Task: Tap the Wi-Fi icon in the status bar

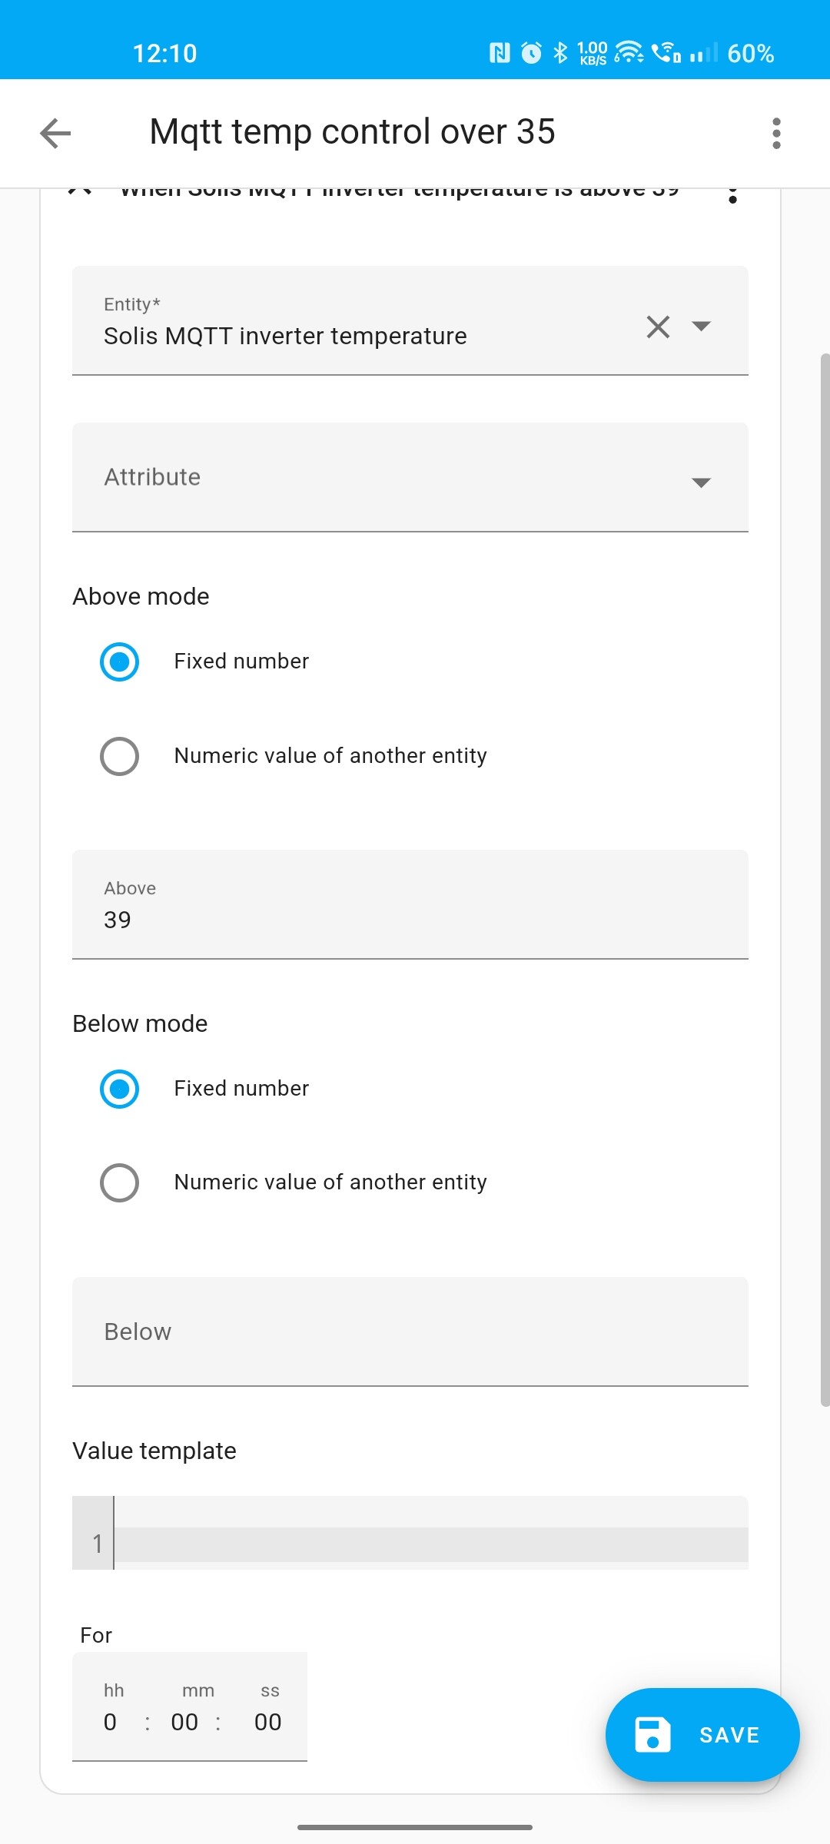Action: (628, 52)
